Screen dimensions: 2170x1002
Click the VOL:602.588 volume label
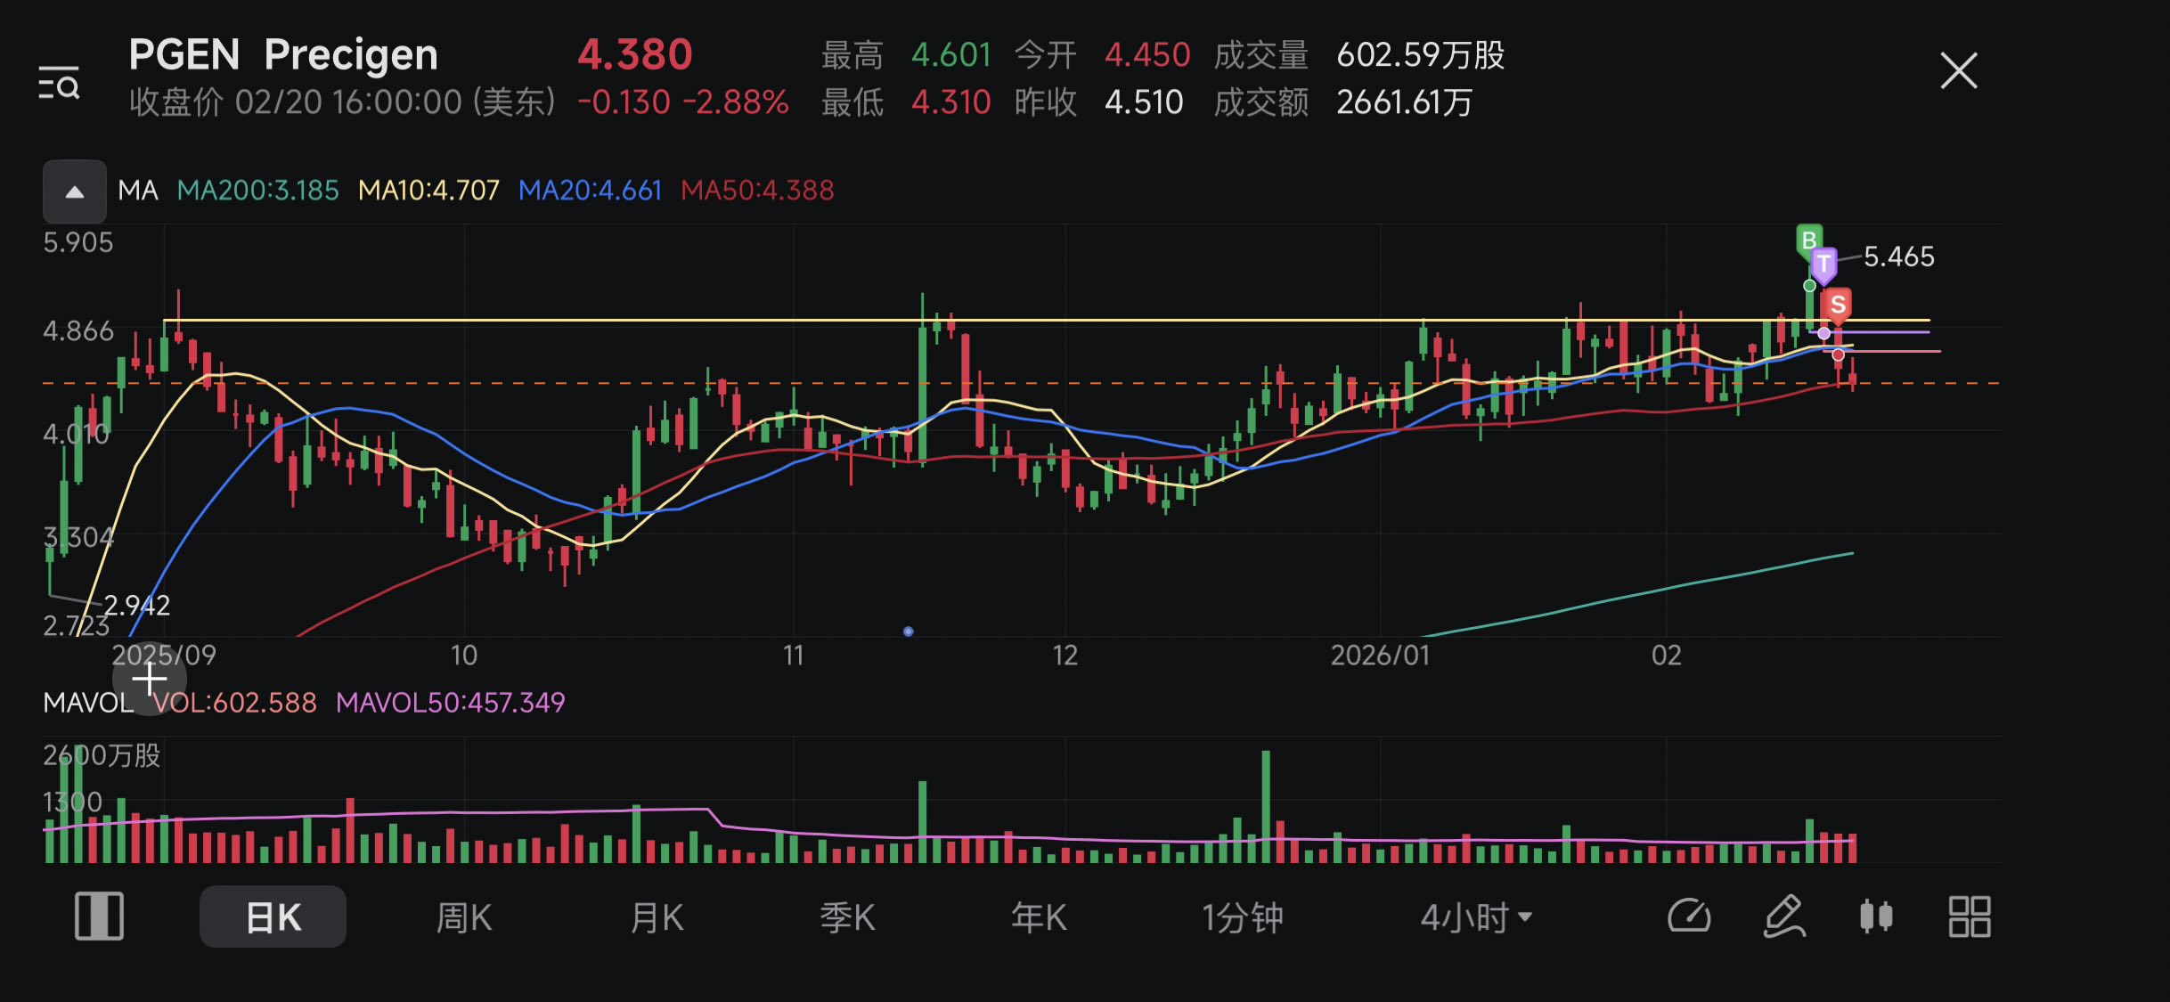[x=234, y=703]
